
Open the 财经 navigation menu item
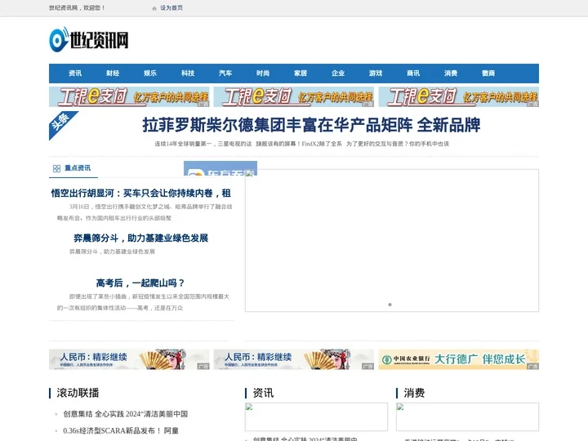113,73
